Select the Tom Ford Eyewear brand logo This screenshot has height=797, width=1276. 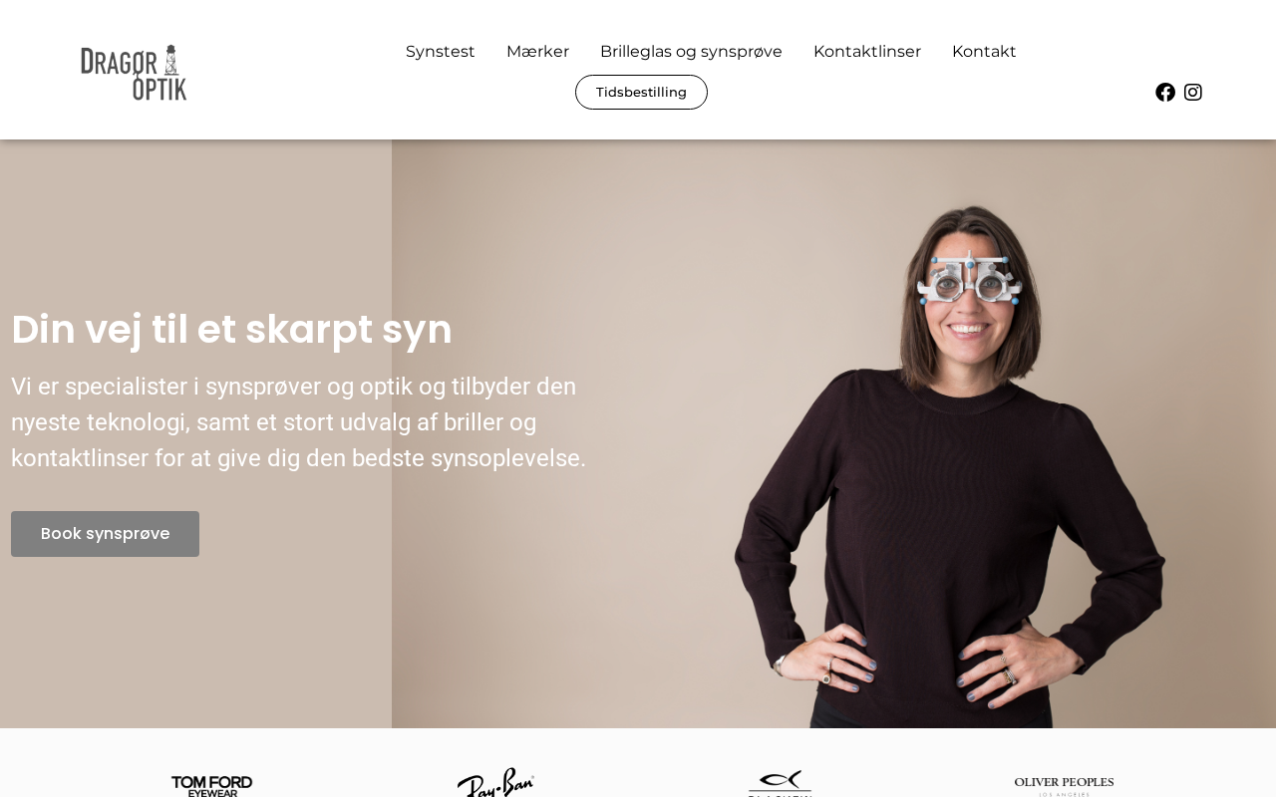click(211, 785)
